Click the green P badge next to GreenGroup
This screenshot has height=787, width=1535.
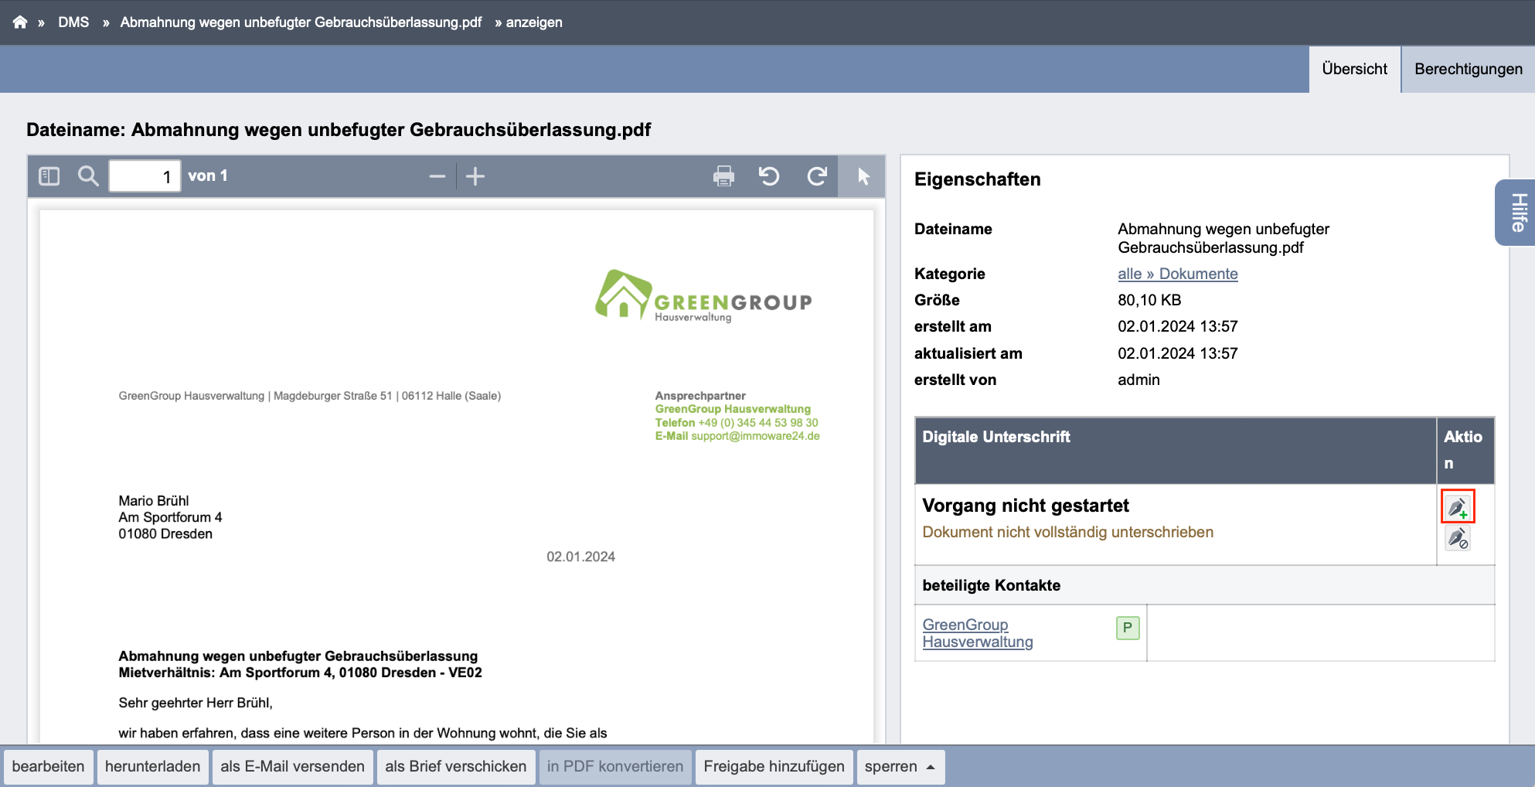[x=1128, y=628]
